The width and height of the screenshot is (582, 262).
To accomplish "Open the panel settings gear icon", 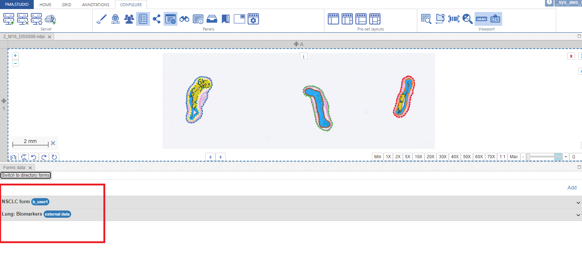I will [253, 19].
